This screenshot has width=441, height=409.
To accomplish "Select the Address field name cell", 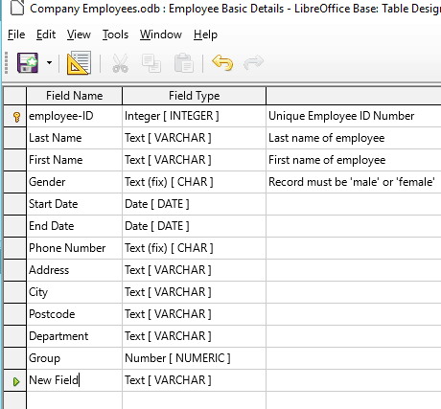I will [x=74, y=270].
